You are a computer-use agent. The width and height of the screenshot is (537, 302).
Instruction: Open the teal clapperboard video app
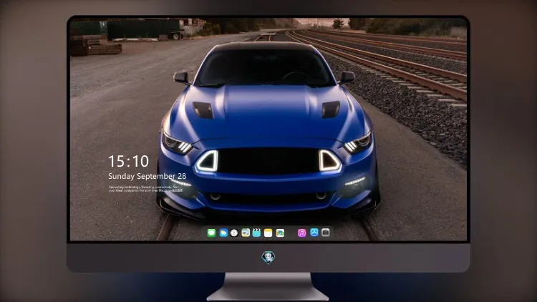[x=256, y=233]
